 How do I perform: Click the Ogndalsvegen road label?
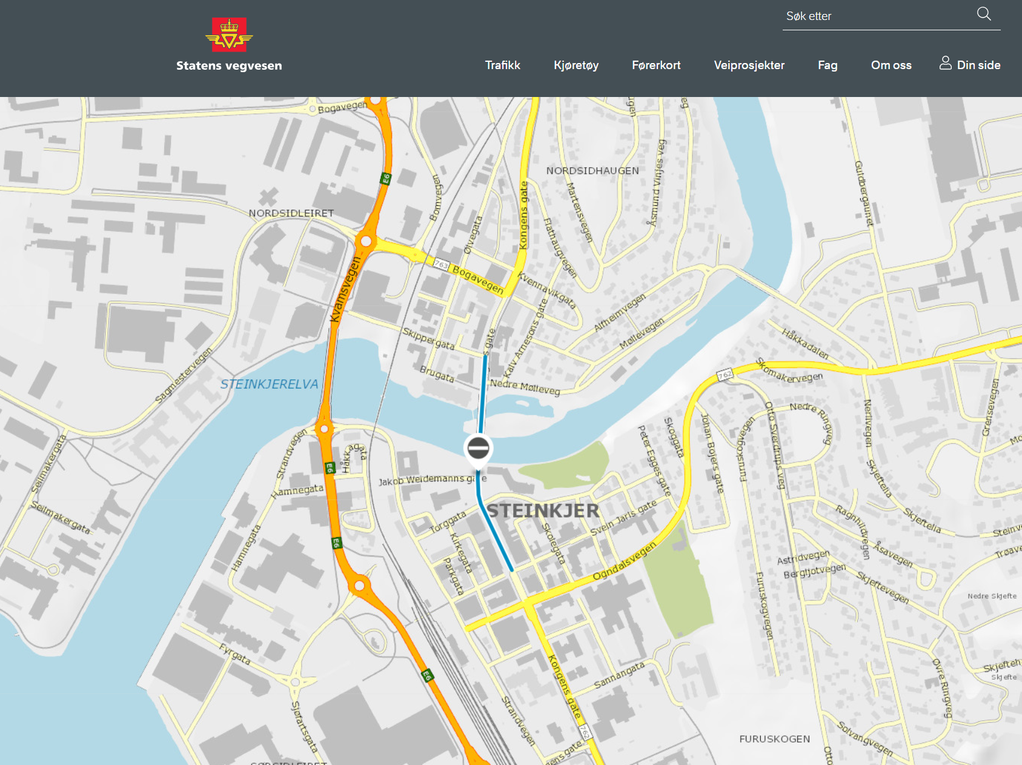pyautogui.click(x=624, y=562)
